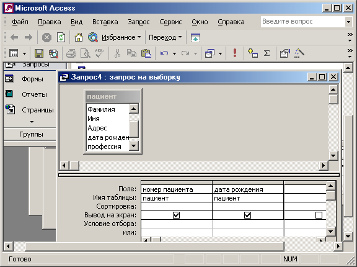
Task: Click the Cut scissors icon
Action: (x=117, y=53)
